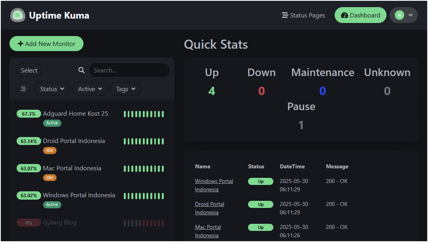The image size is (428, 242).
Task: Click the Quick Stats heading
Action: pos(216,45)
